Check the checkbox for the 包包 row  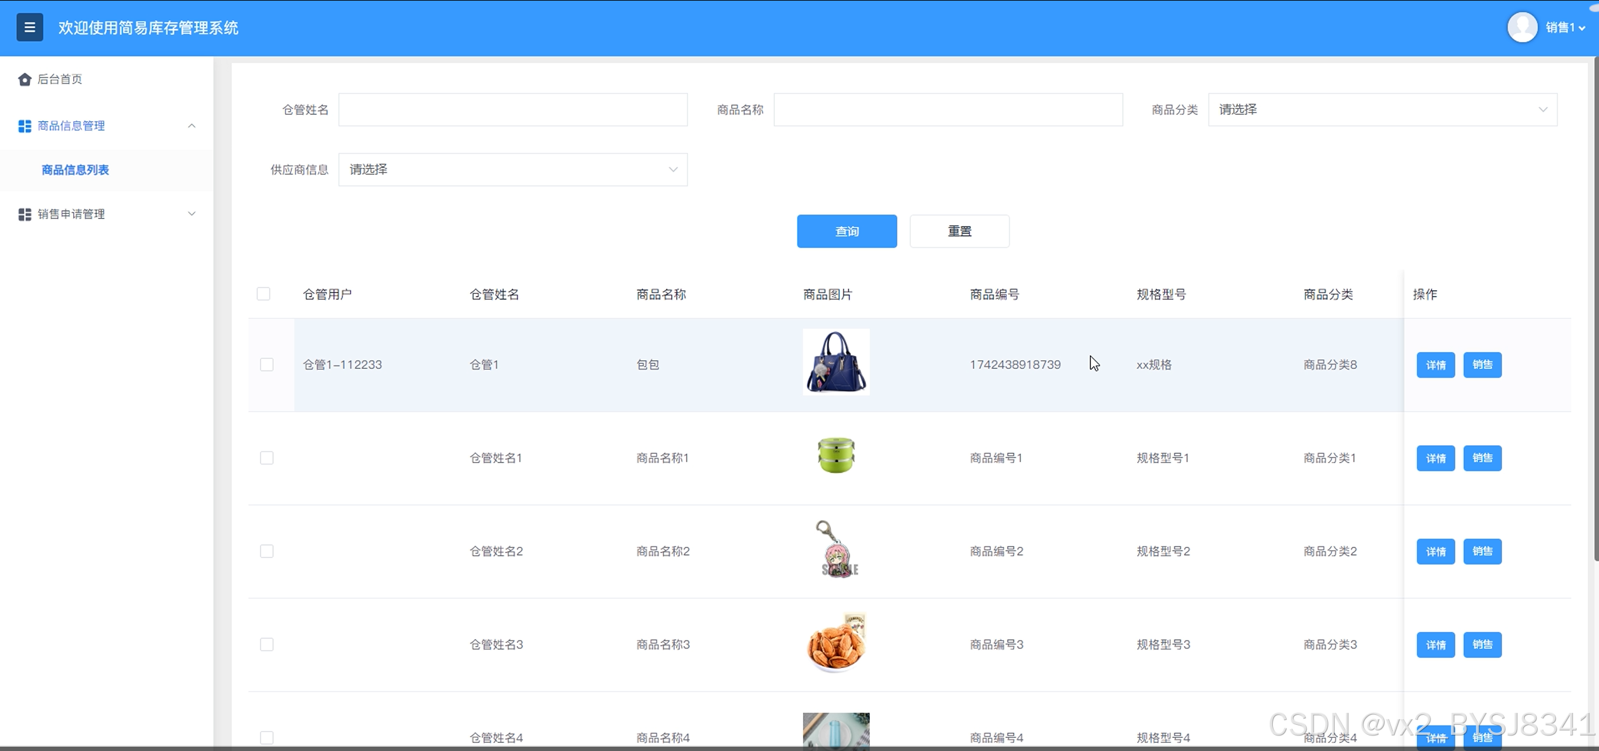click(267, 365)
